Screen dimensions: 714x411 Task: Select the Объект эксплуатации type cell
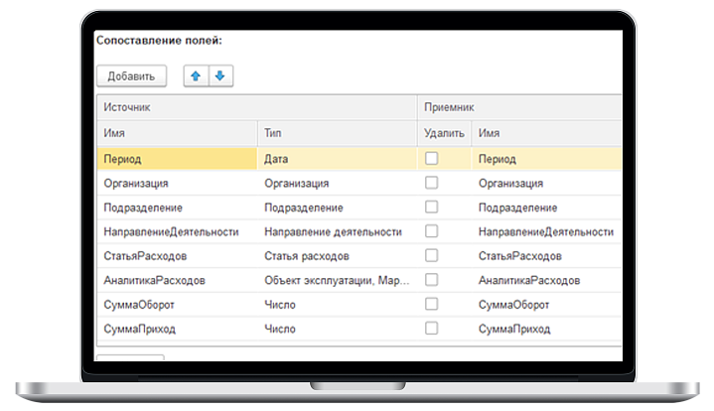pos(336,280)
